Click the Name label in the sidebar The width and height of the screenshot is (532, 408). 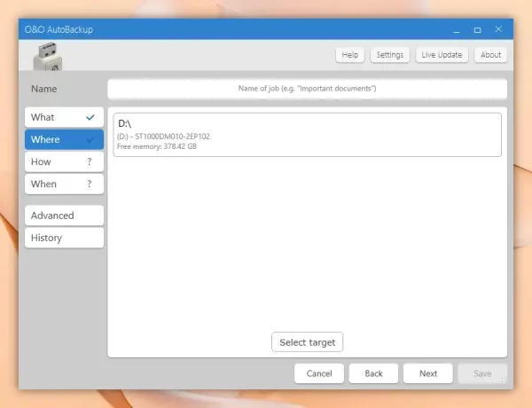pos(44,89)
